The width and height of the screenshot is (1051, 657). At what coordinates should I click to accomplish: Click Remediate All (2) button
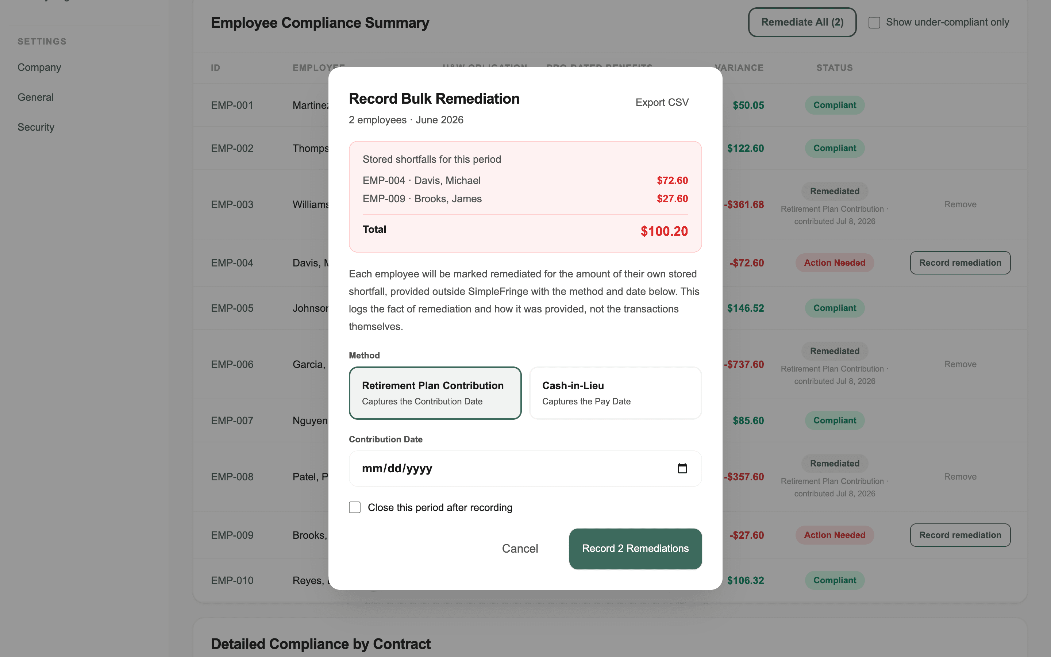[x=802, y=22]
